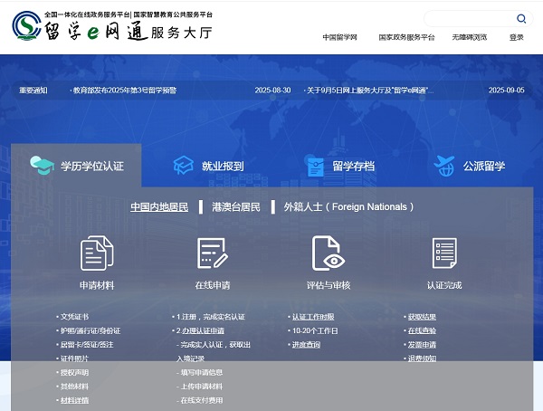The width and height of the screenshot is (543, 411).
Task: Click the 在线支付费用 step text
Action: (202, 400)
